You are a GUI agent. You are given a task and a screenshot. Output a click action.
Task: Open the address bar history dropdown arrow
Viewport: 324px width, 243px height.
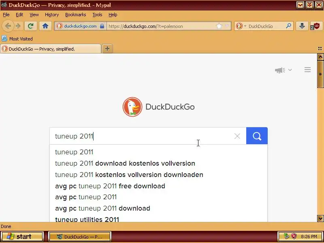(x=227, y=26)
